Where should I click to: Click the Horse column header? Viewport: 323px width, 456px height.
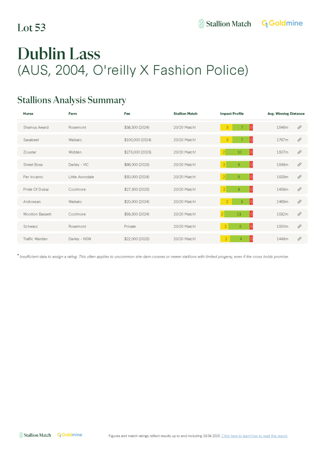28,114
